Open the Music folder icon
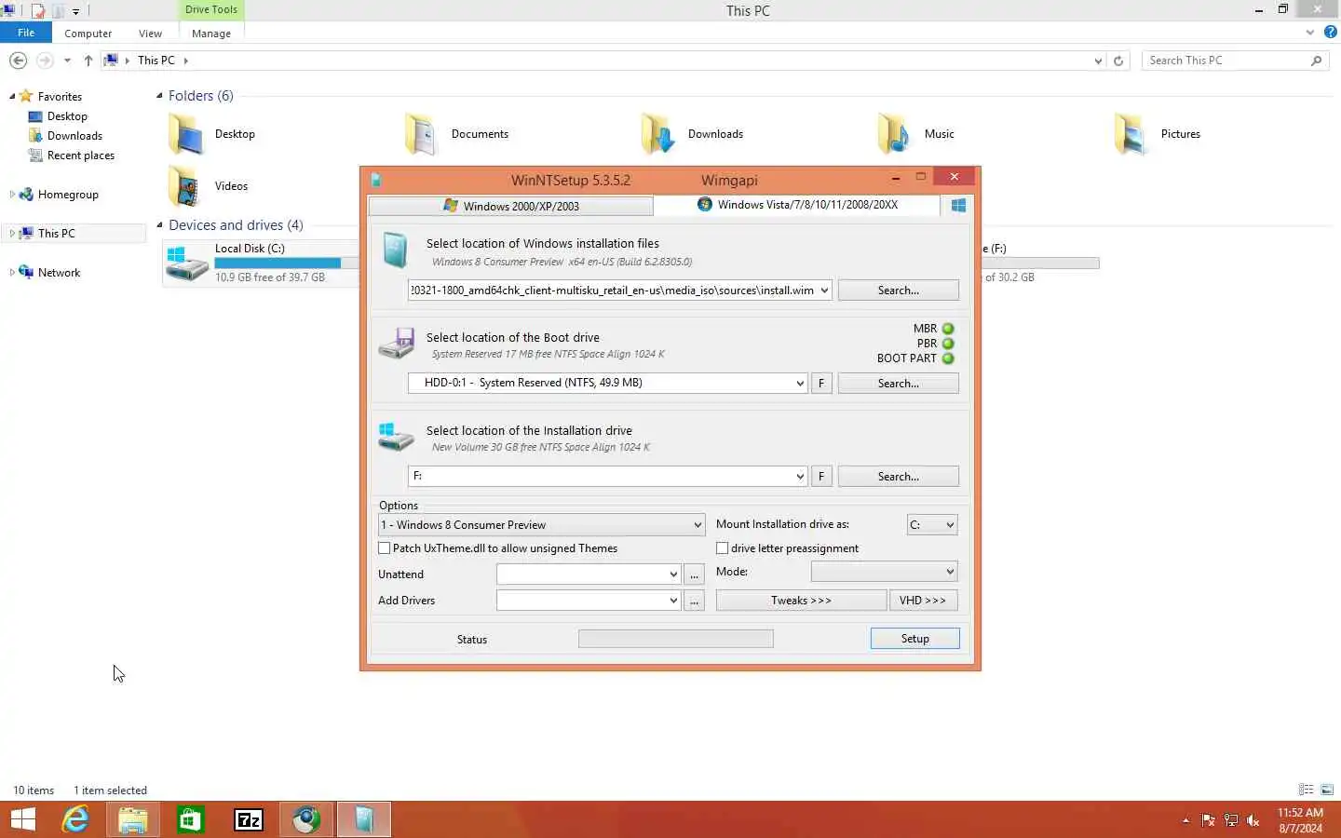Viewport: 1341px width, 838px height. [x=894, y=134]
